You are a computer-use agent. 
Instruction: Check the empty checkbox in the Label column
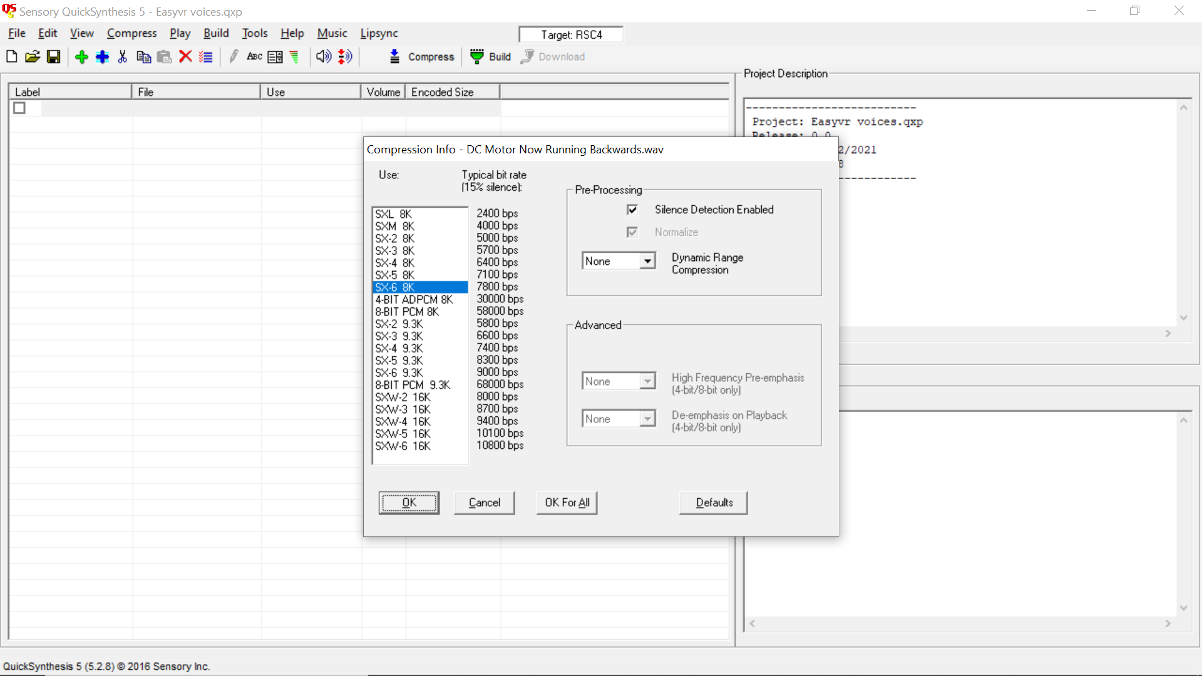tap(19, 108)
